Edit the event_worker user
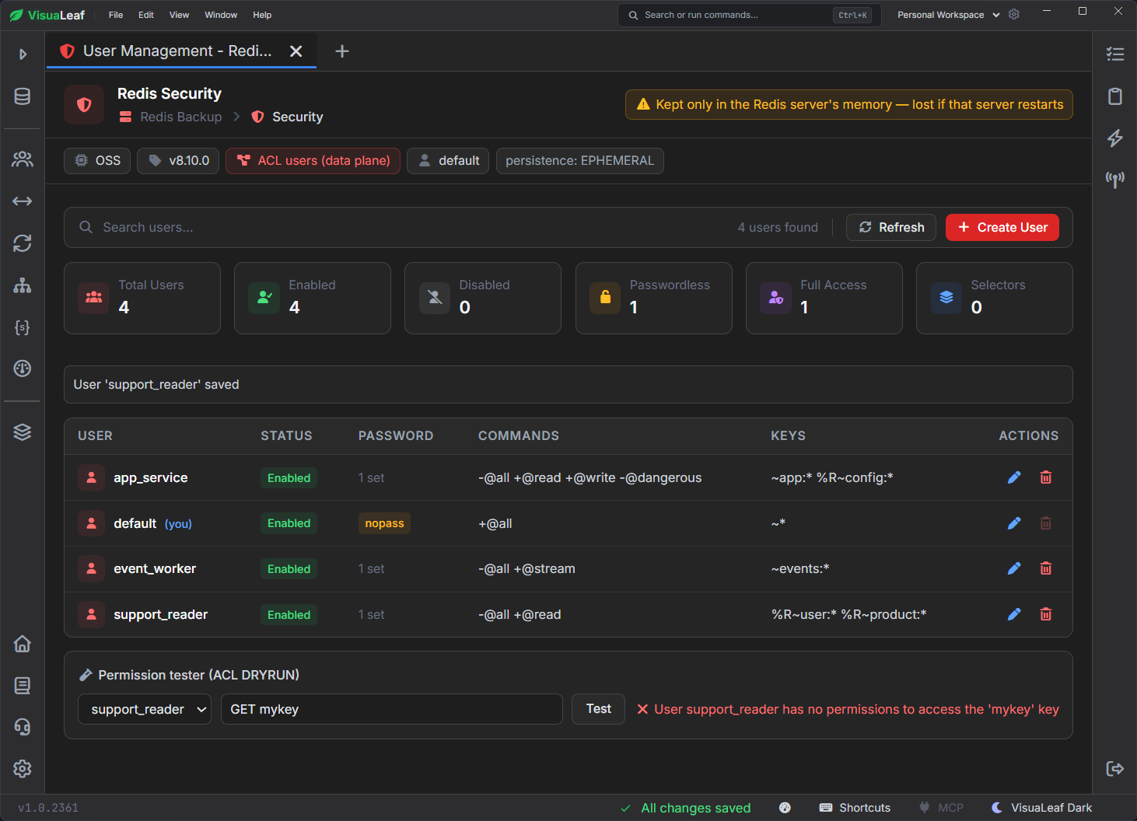 coord(1014,568)
